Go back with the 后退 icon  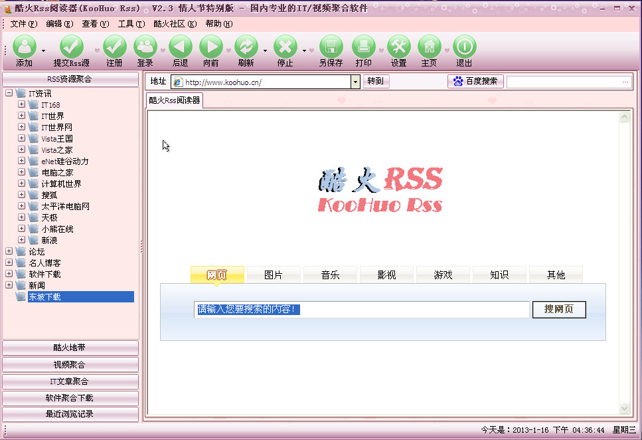tap(181, 47)
